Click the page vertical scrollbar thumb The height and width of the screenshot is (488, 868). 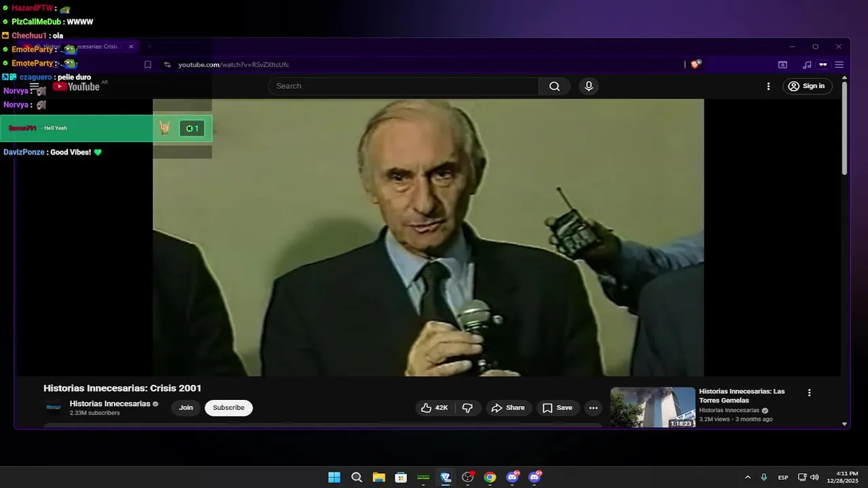[x=844, y=129]
